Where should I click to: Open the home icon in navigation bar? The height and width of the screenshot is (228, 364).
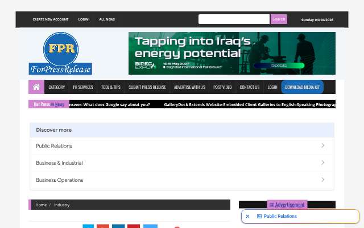pos(36,87)
